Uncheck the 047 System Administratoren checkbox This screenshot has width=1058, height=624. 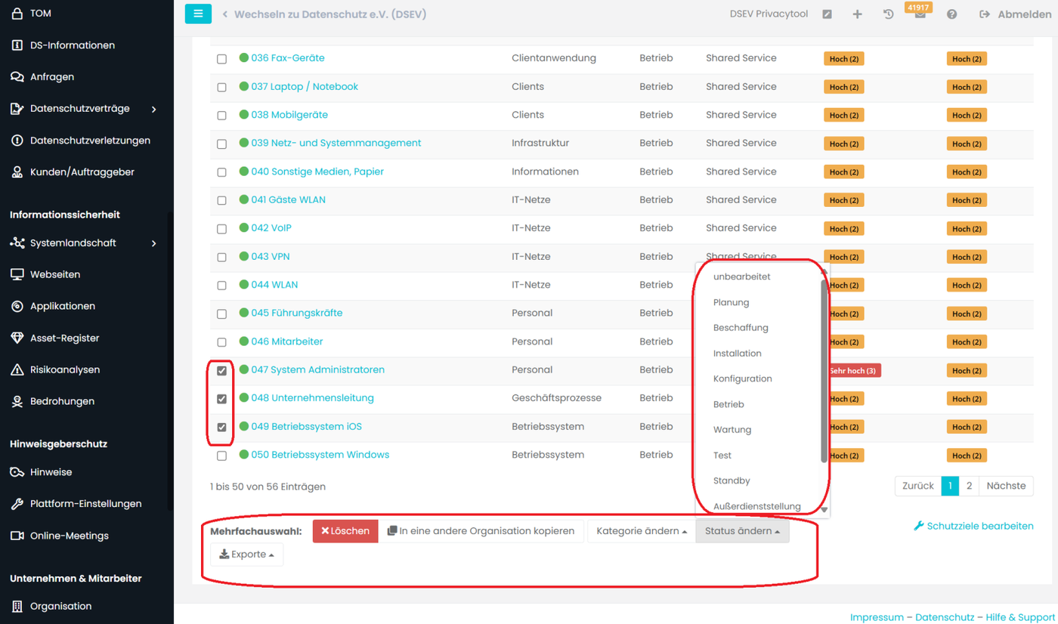pos(221,371)
